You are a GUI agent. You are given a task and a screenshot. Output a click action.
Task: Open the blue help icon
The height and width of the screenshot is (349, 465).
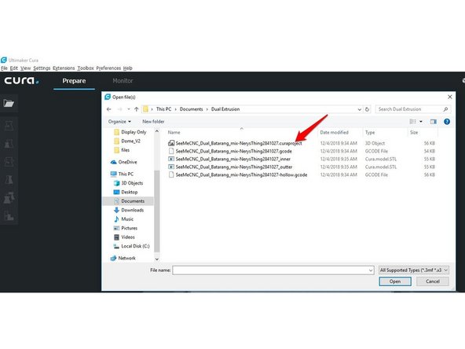click(447, 121)
